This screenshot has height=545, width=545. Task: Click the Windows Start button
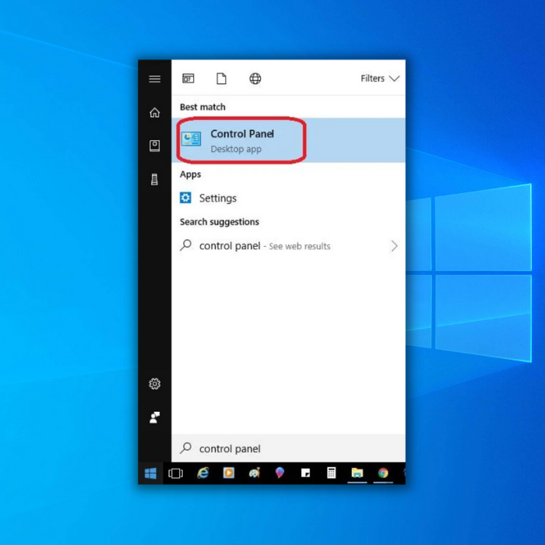click(150, 473)
